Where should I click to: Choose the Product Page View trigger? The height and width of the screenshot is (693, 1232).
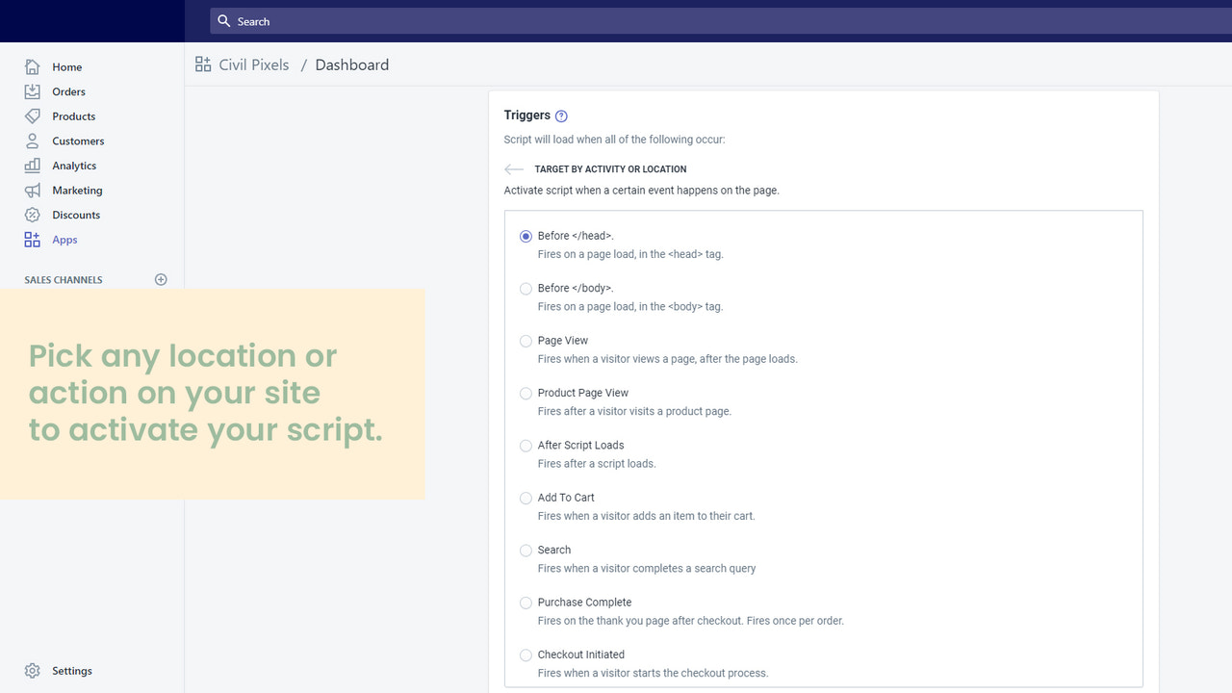526,394
